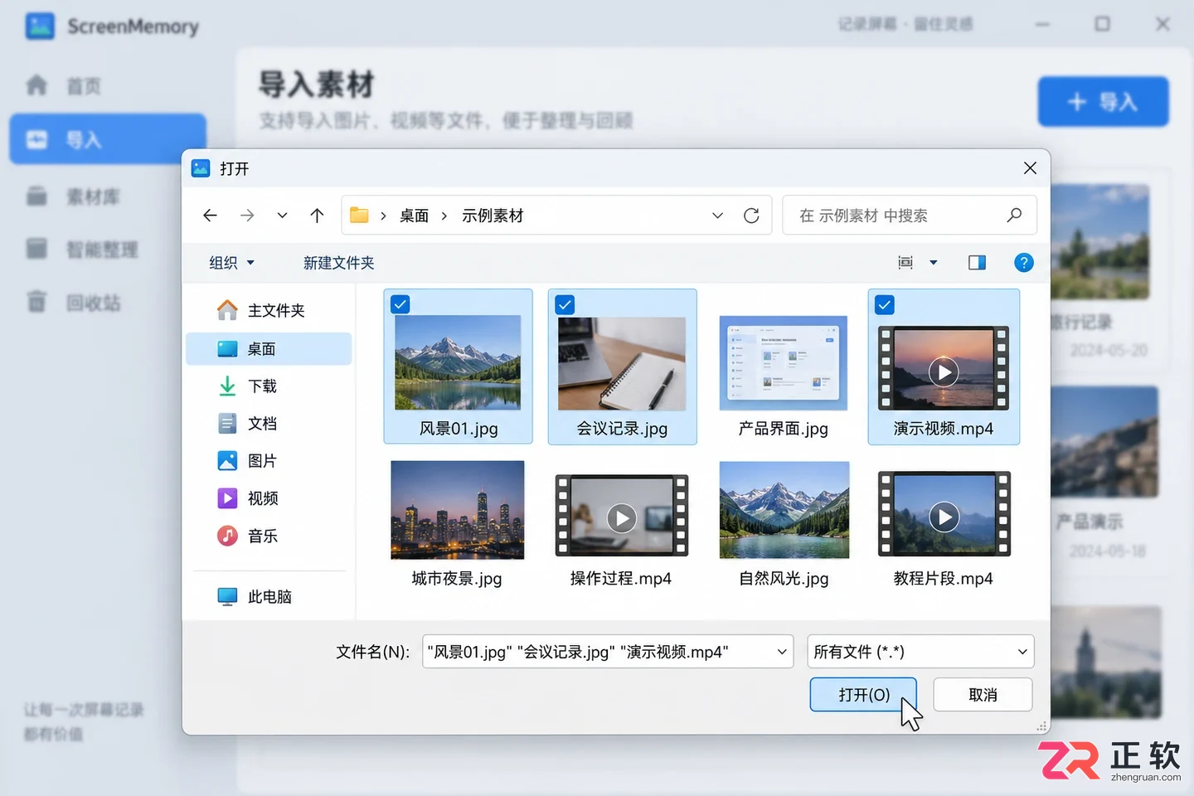
Task: Select the 城市夜景.jpg thumbnail
Action: click(x=458, y=510)
